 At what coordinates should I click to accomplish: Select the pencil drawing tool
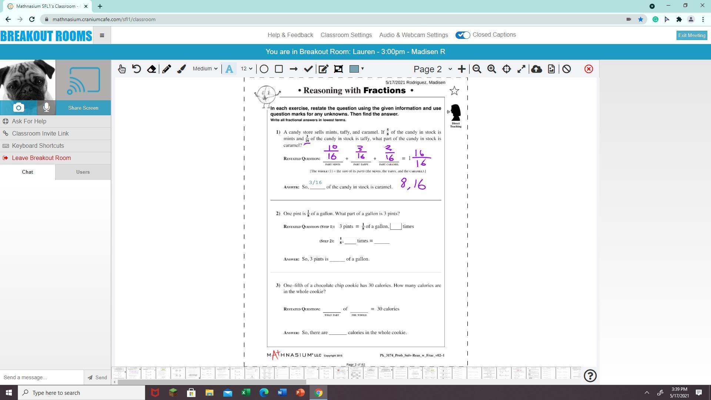coord(167,69)
